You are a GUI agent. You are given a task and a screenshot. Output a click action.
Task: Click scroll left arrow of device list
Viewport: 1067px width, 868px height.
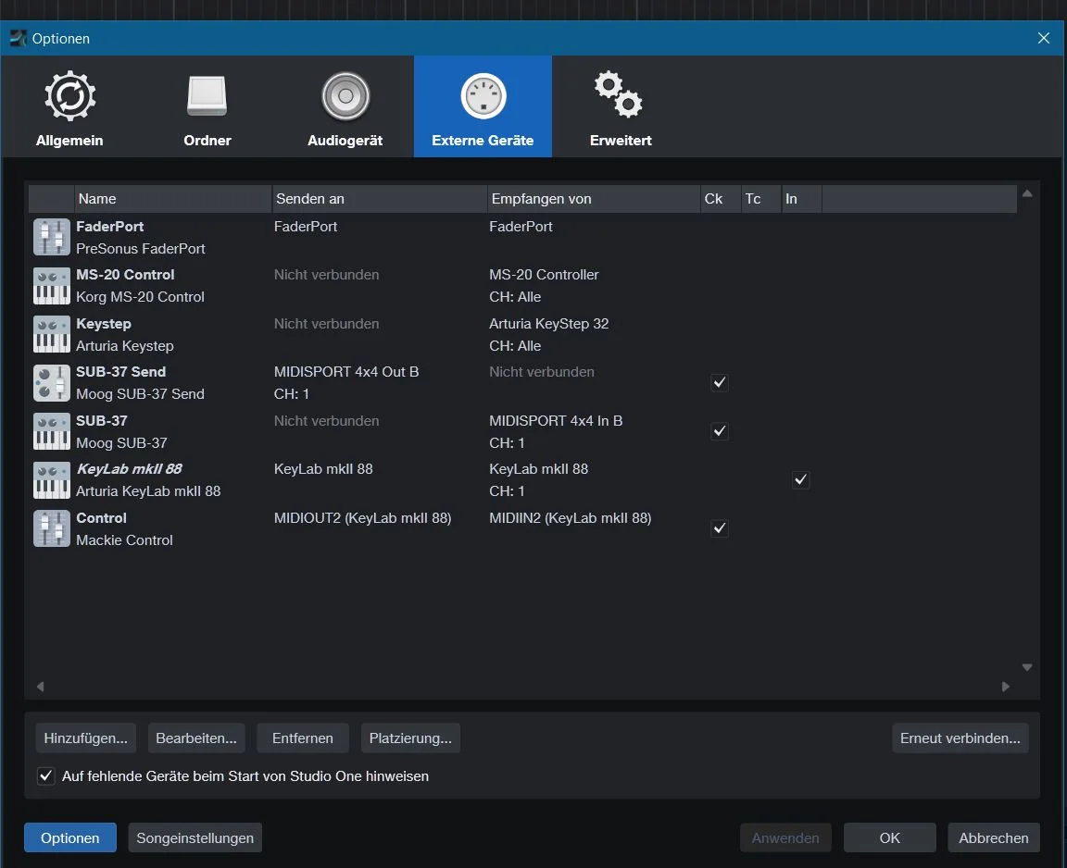click(41, 687)
